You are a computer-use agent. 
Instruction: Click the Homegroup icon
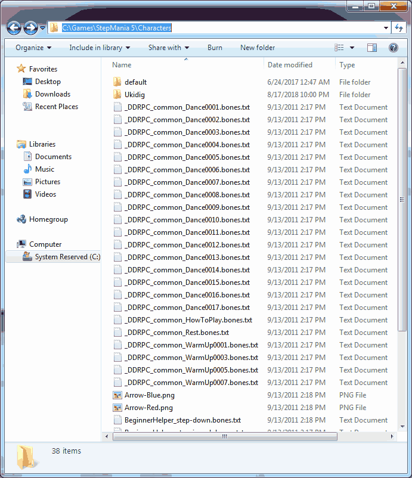[21, 219]
